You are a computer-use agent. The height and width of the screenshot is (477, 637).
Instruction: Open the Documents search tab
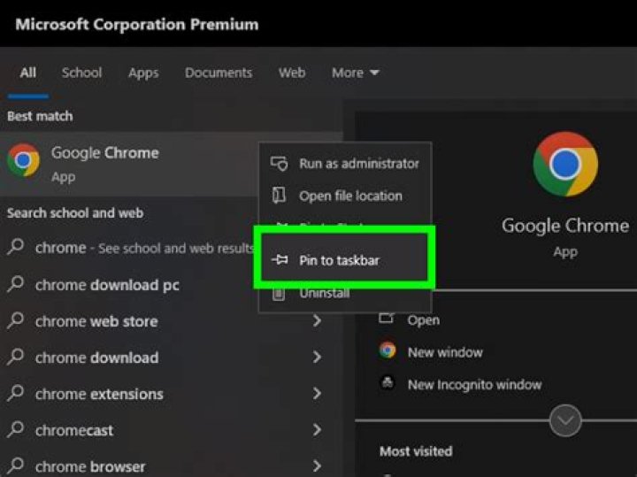pos(219,73)
